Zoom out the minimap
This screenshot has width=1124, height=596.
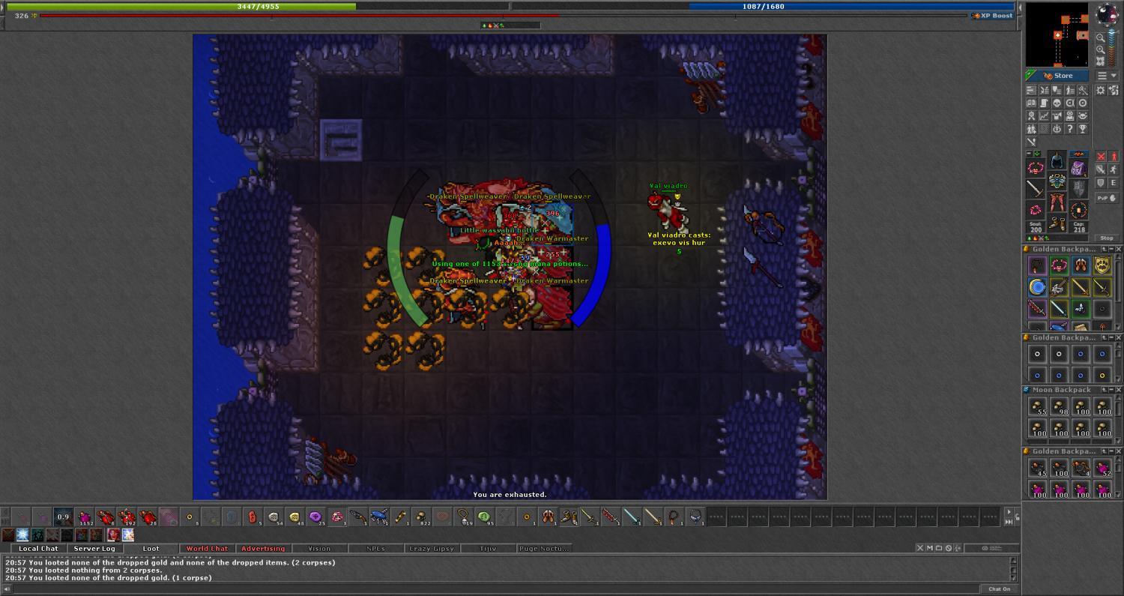point(1100,38)
